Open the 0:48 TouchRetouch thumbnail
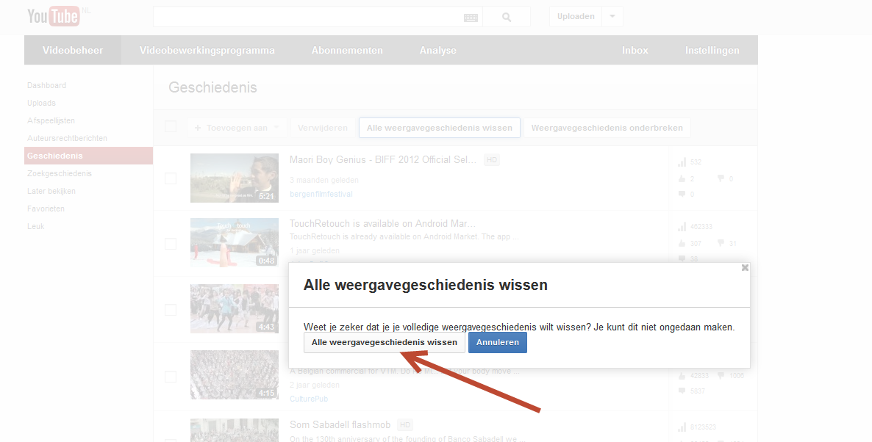Screen dimensions: 872x442 point(235,242)
